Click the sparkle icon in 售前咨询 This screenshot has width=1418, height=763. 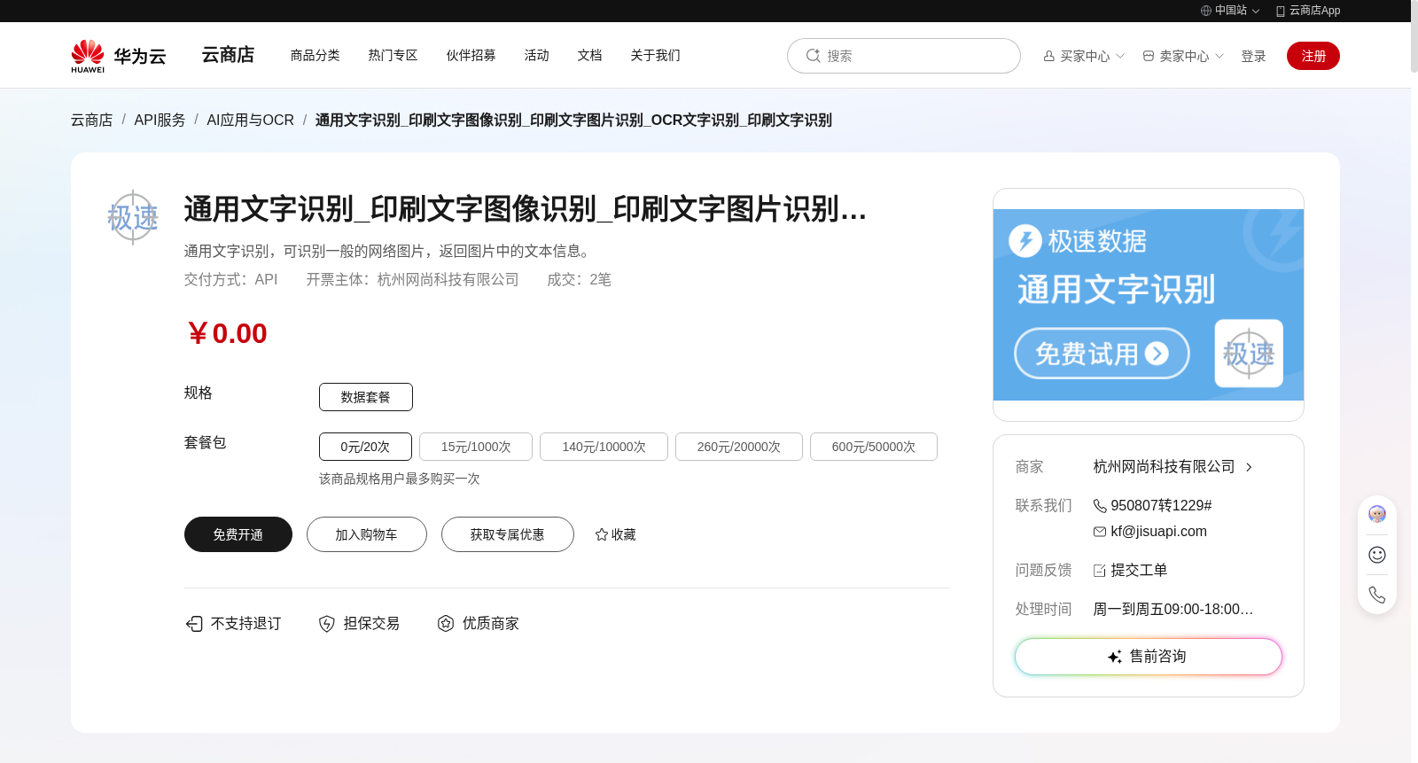coord(1115,657)
